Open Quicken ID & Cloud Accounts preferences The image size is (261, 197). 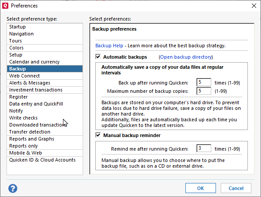[x=45, y=160]
